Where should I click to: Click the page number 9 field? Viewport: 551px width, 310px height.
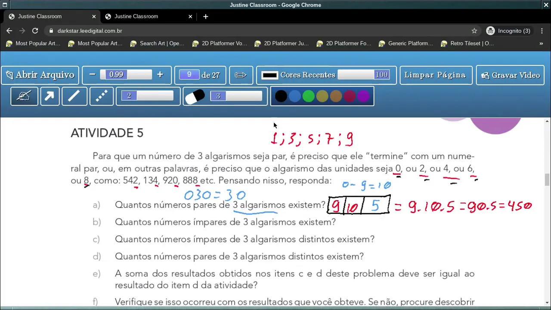189,75
